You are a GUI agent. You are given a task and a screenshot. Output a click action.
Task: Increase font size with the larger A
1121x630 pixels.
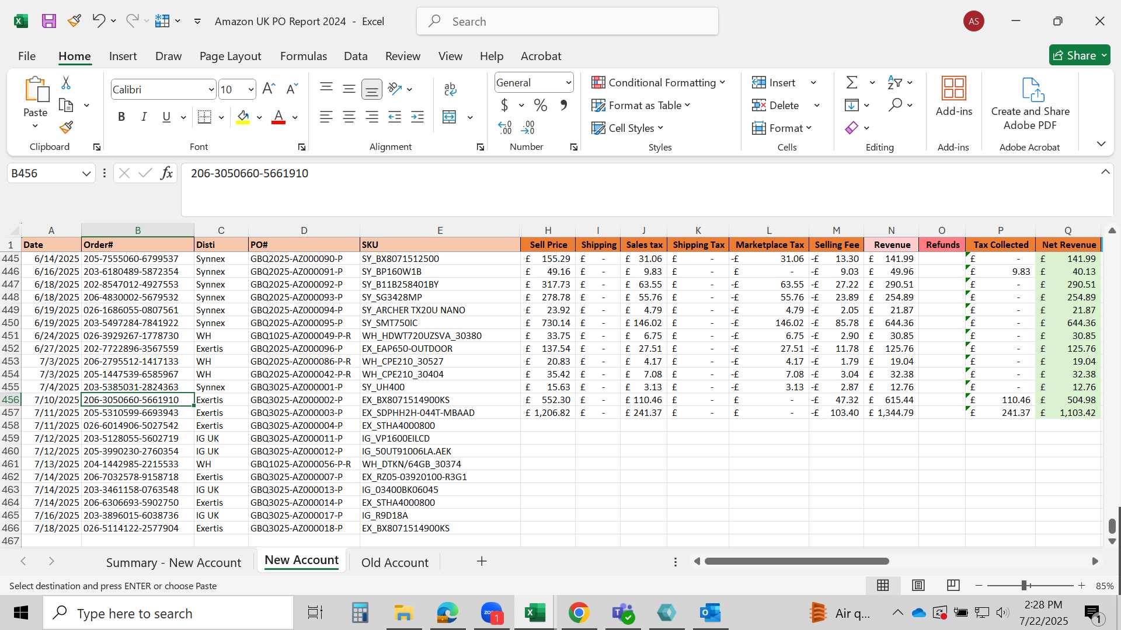[269, 89]
